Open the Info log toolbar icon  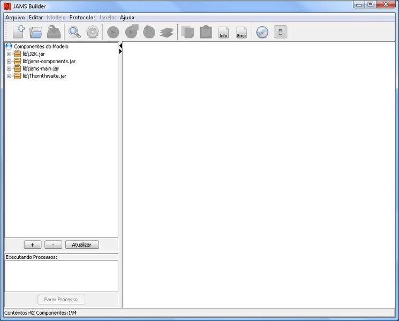click(223, 33)
